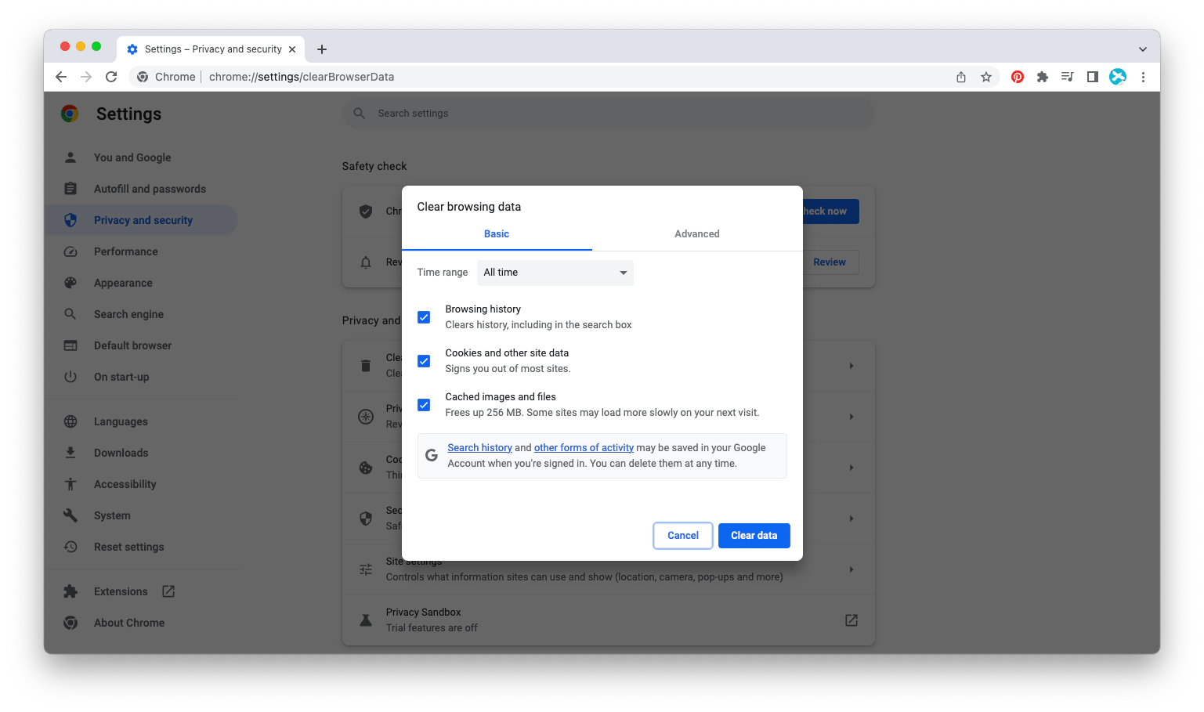This screenshot has height=712, width=1204.
Task: Click the tab search down chevron
Action: pyautogui.click(x=1143, y=49)
